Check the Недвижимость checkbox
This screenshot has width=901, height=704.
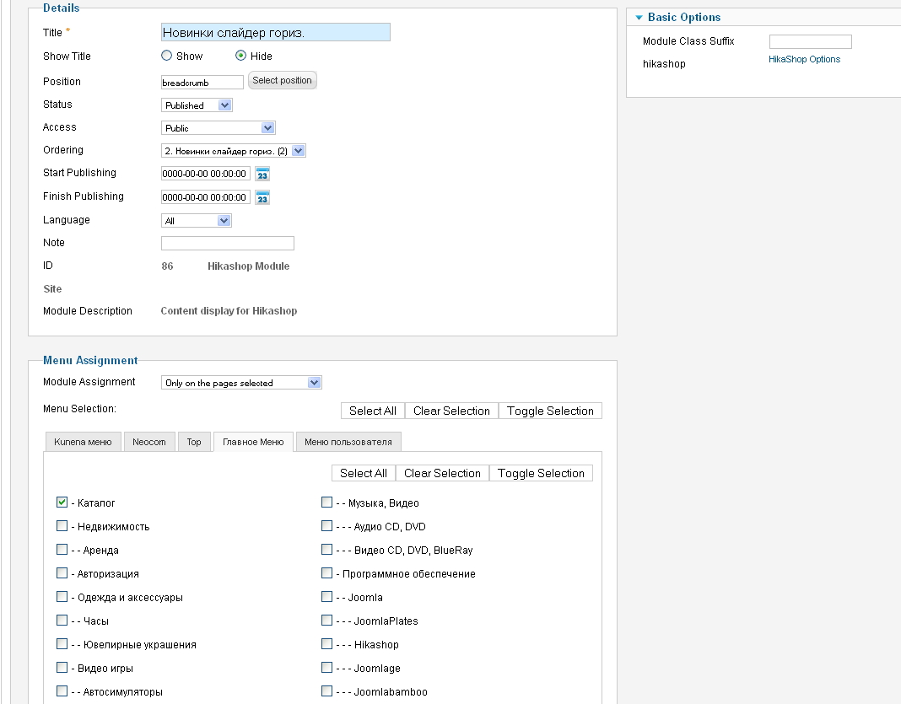[62, 526]
